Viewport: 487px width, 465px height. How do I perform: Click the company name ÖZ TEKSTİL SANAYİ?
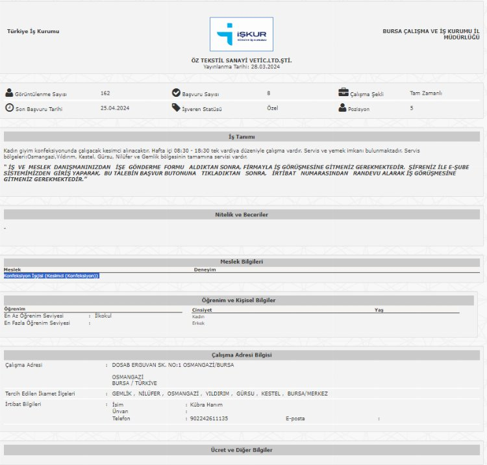pos(242,60)
